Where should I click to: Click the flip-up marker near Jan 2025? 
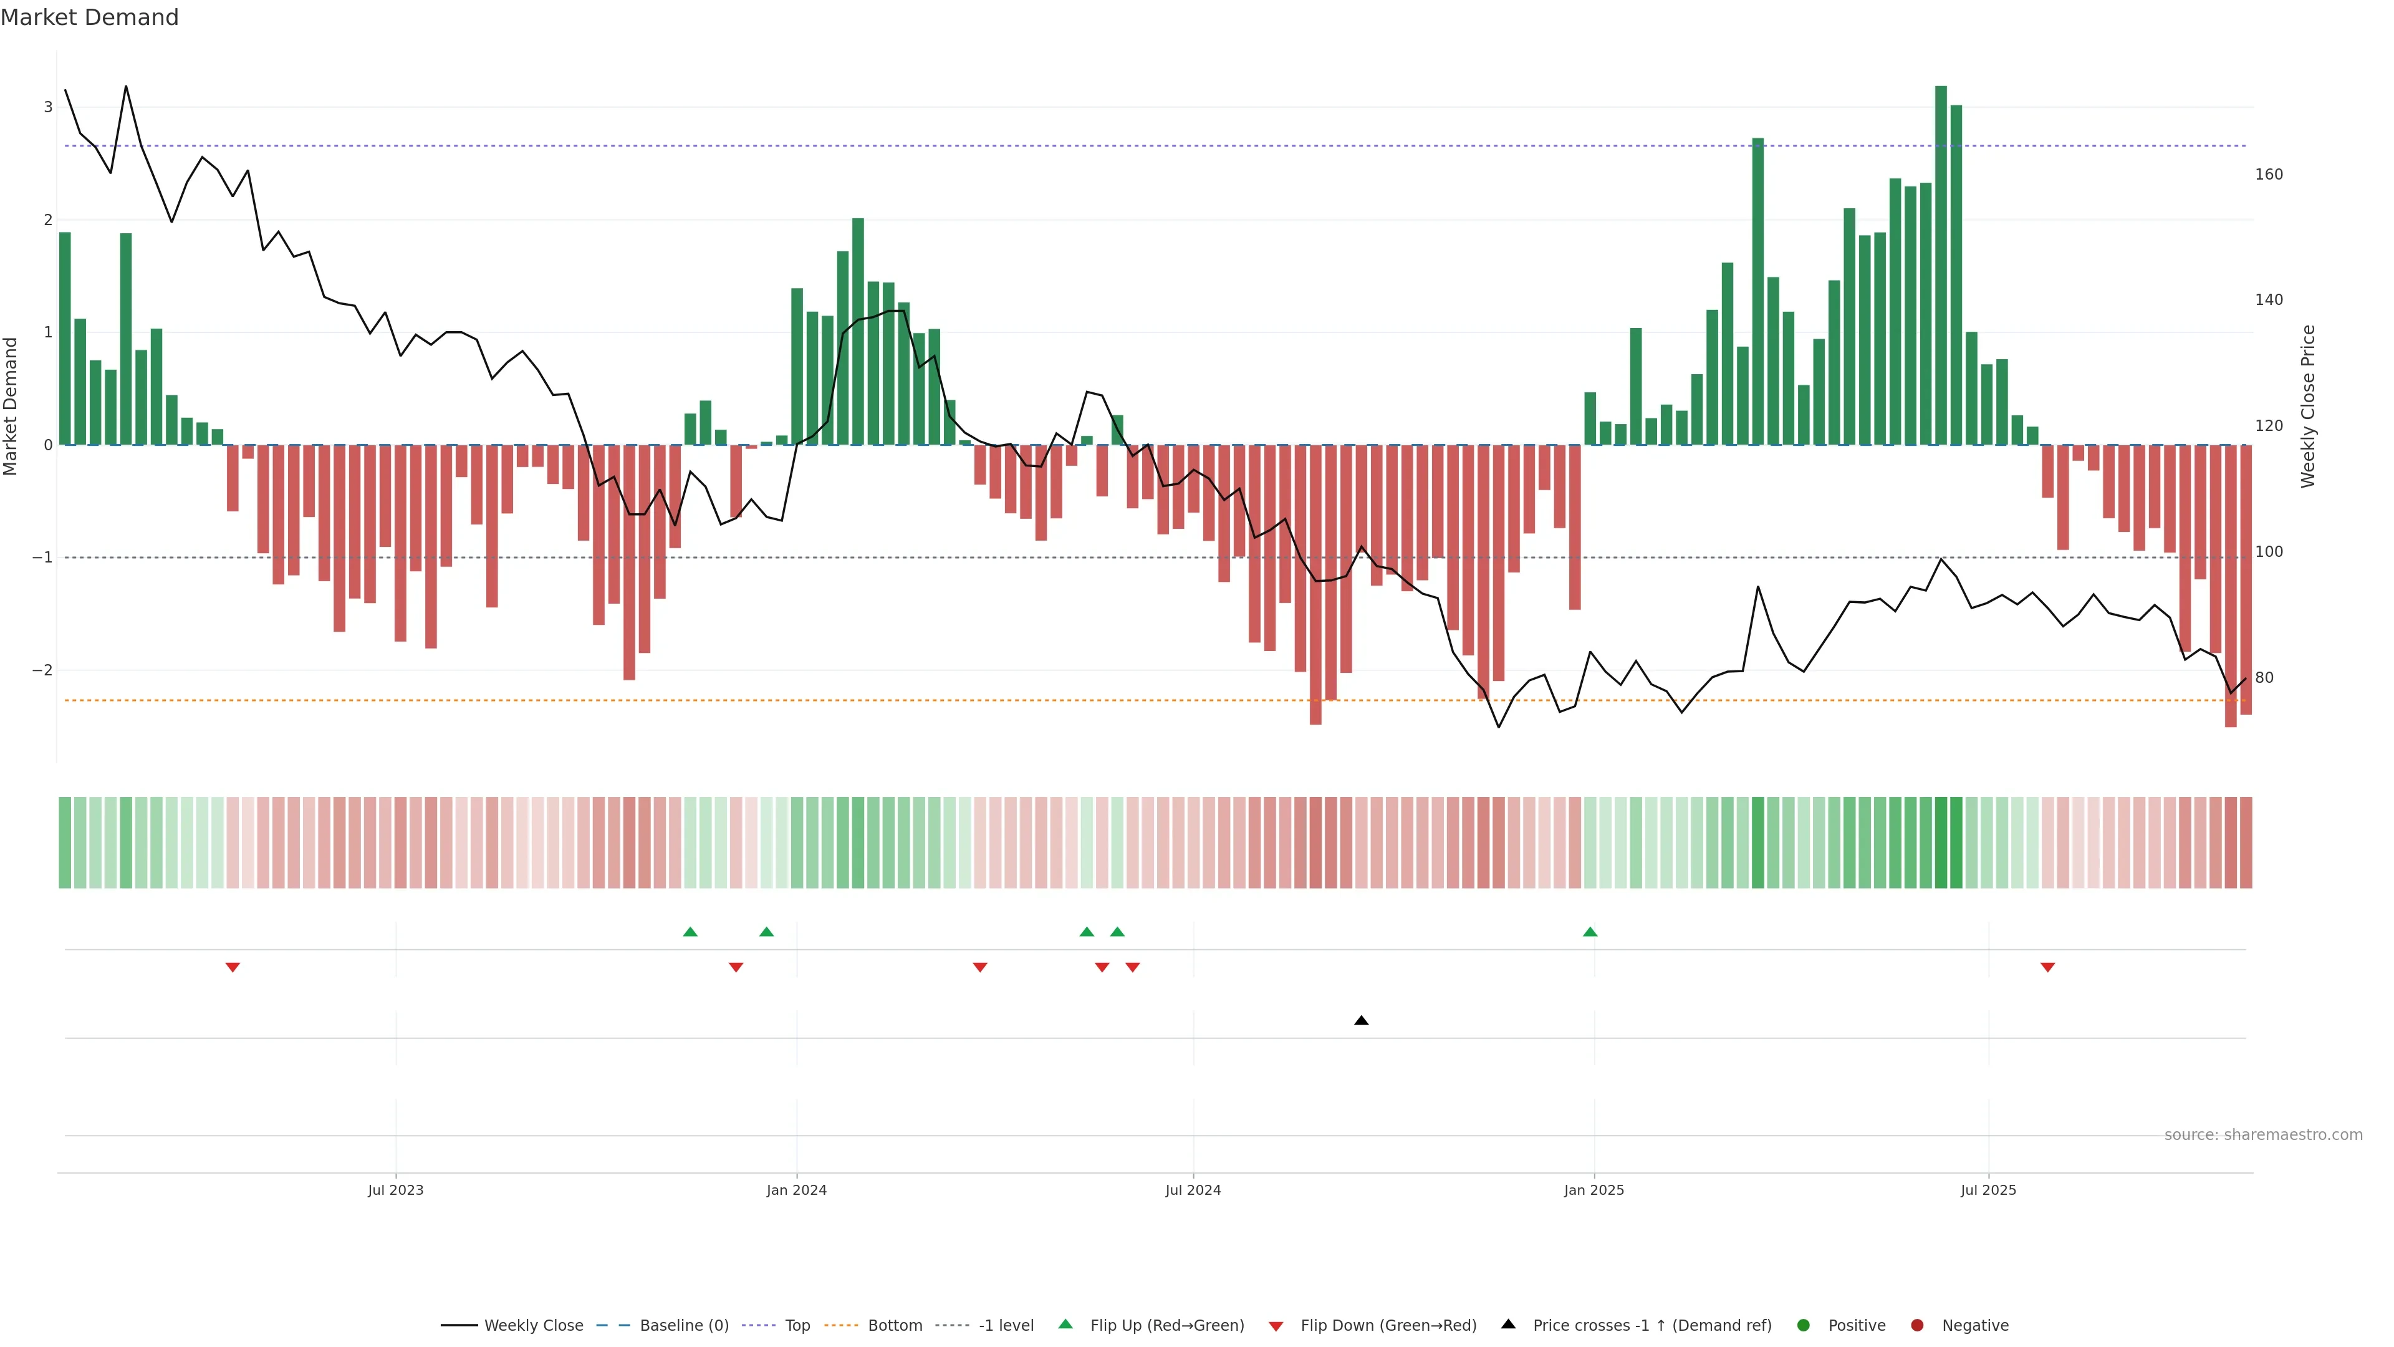point(1590,932)
